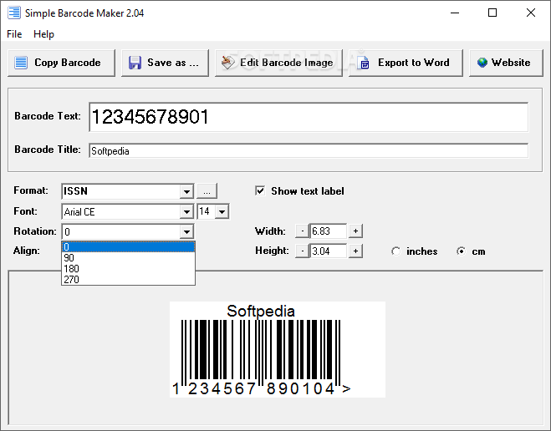Open the Help menu

pyautogui.click(x=44, y=34)
